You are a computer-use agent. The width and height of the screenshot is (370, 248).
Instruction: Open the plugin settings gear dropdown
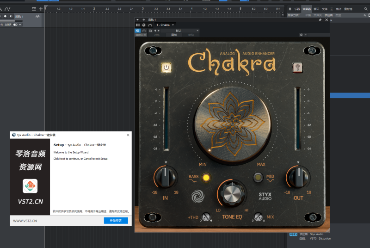(302, 35)
